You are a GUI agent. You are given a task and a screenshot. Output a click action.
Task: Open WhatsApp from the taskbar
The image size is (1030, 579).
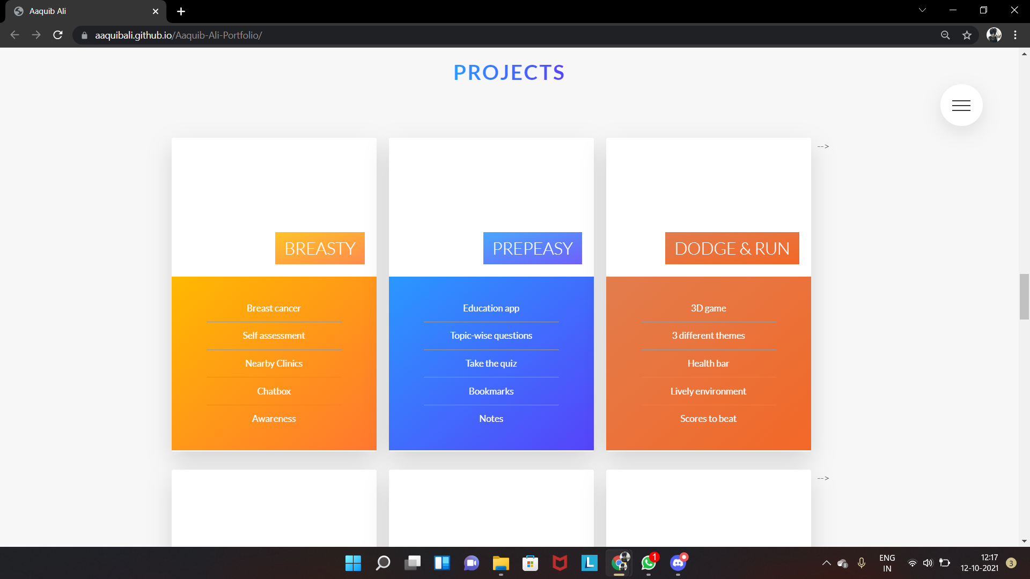[x=649, y=563]
